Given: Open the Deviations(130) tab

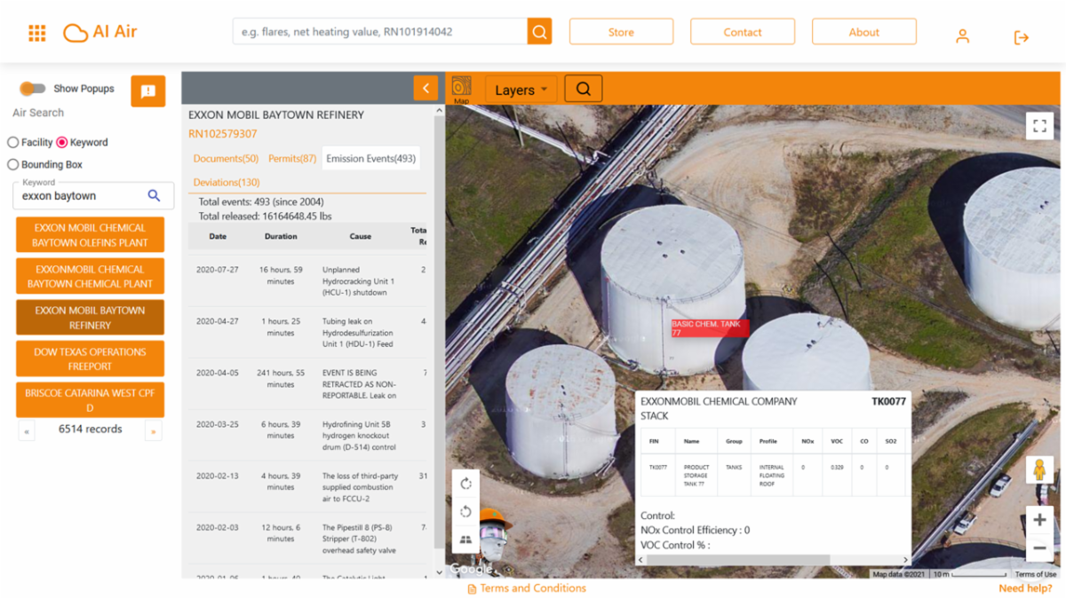Looking at the screenshot, I should pos(227,182).
